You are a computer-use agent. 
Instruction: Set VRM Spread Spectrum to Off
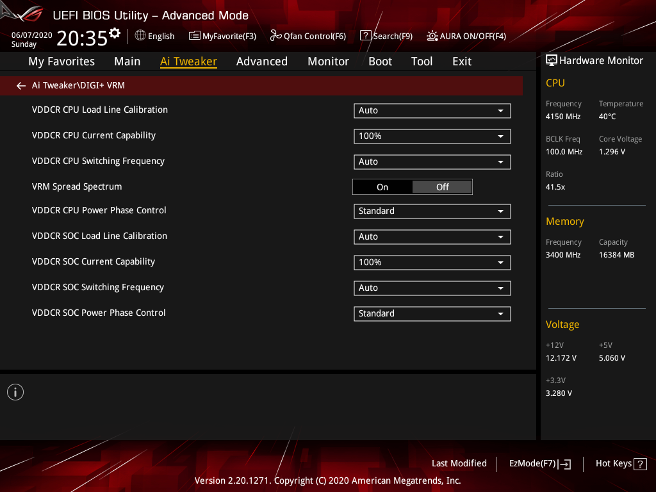click(x=442, y=187)
